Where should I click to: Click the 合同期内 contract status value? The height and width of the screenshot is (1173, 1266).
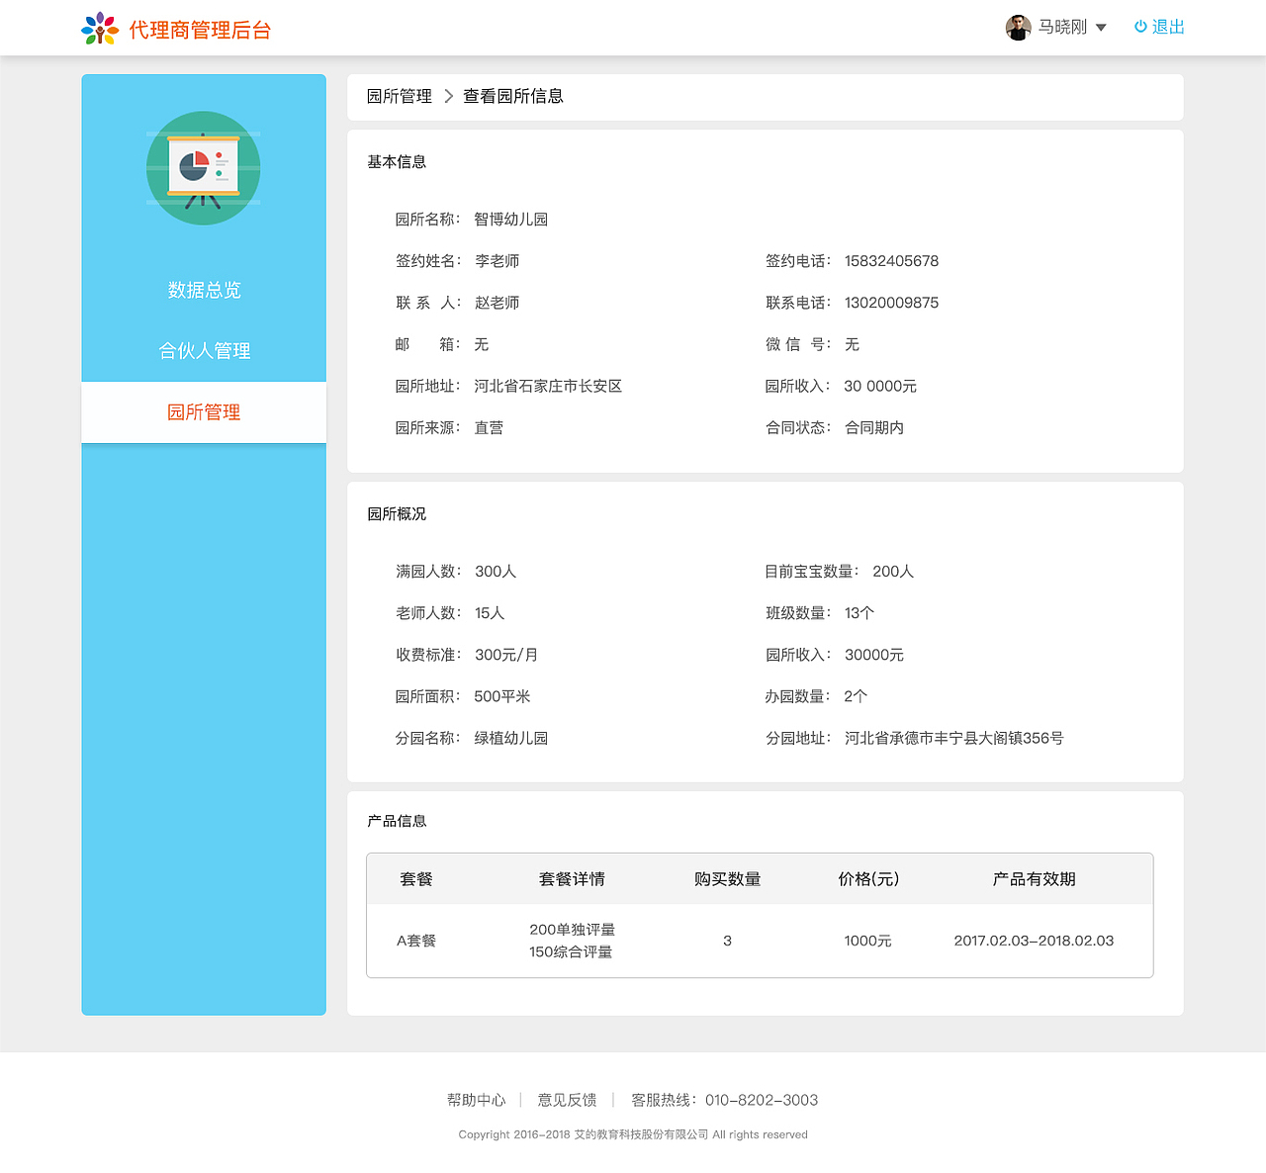pyautogui.click(x=874, y=427)
